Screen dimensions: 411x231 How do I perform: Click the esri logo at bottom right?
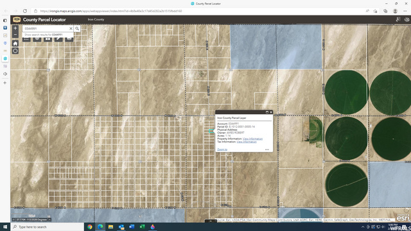pyautogui.click(x=403, y=218)
